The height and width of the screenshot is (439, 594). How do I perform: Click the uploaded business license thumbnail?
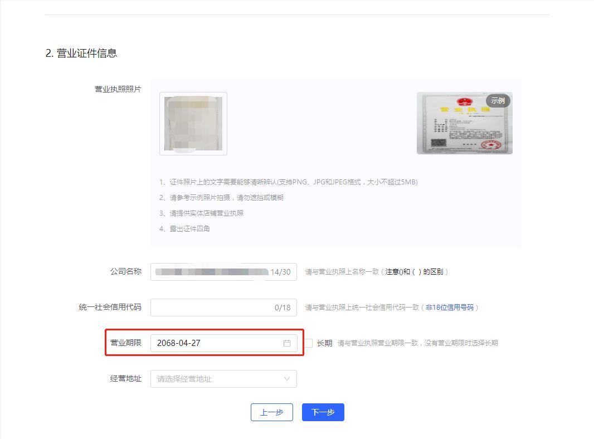click(x=193, y=123)
